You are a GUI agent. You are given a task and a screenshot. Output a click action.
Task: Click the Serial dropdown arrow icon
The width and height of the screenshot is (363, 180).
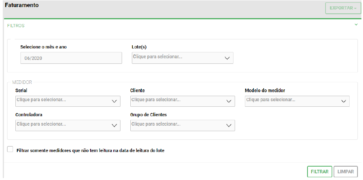click(x=114, y=101)
